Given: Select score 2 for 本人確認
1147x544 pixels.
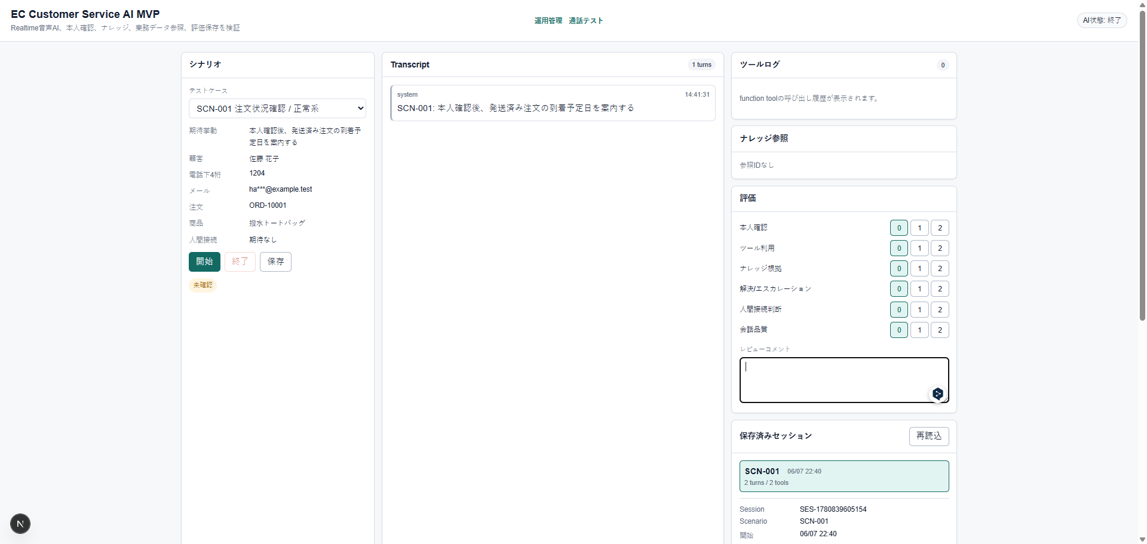Looking at the screenshot, I should coord(940,228).
